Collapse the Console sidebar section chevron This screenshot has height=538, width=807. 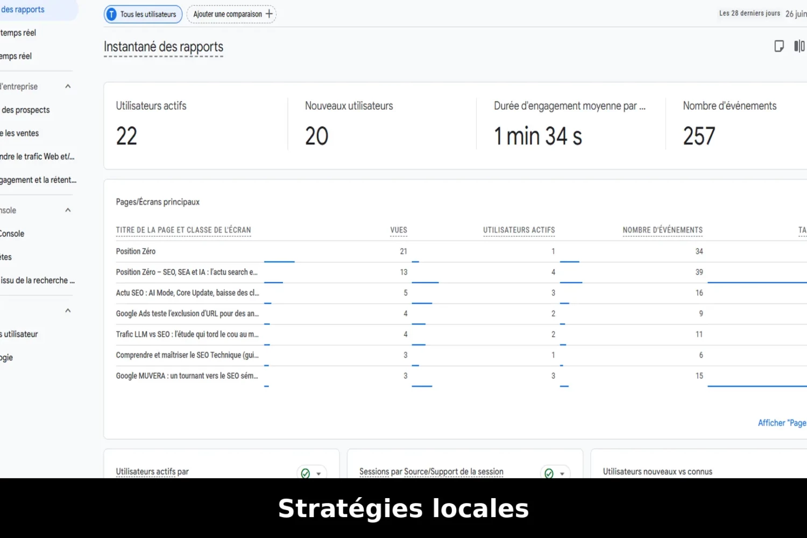pos(68,210)
